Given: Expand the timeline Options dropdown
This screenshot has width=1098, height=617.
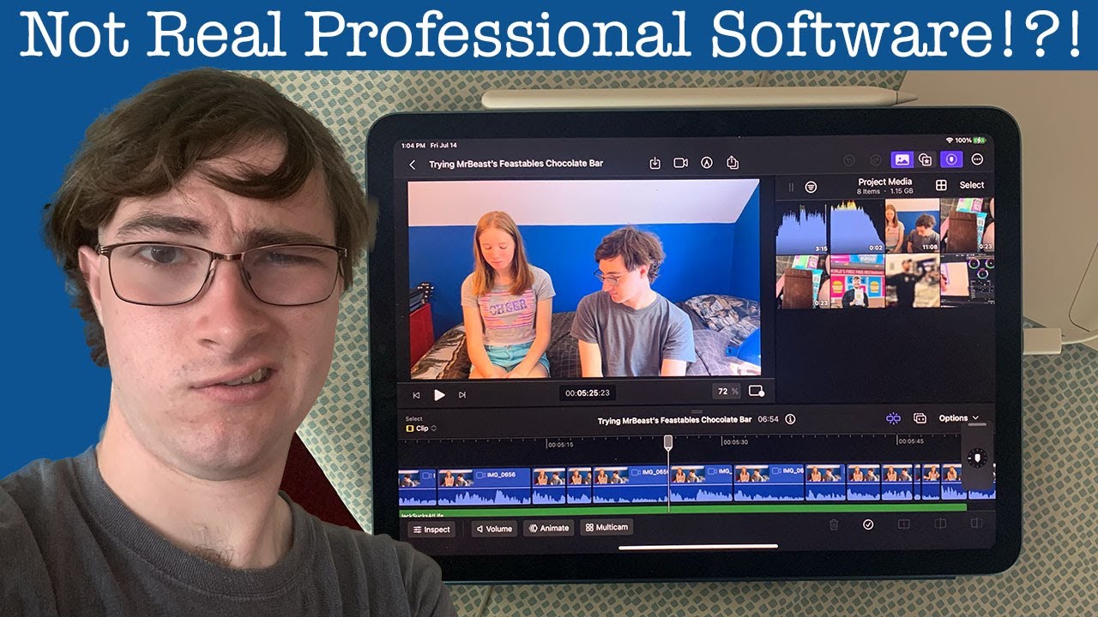Looking at the screenshot, I should pos(959,418).
